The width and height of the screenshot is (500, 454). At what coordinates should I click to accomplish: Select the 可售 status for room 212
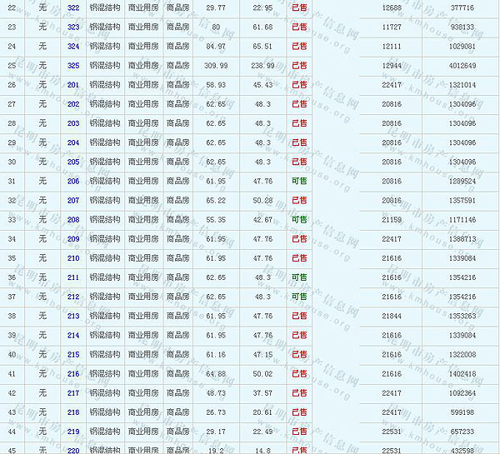(x=299, y=297)
